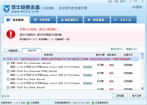Click 添加信任 for third Troj.Undef entry
Viewport: 147px width, 105px height.
[88, 83]
